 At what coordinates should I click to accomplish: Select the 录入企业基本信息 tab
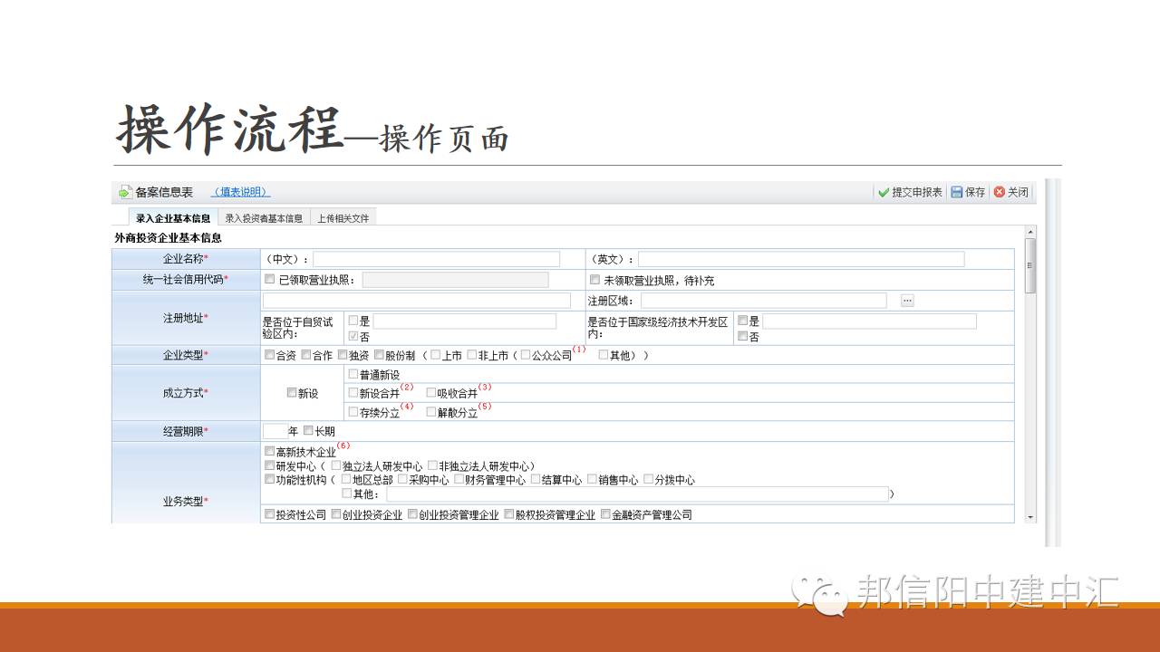173,218
